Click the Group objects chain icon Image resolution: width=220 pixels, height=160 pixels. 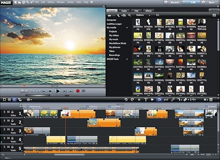point(166,99)
